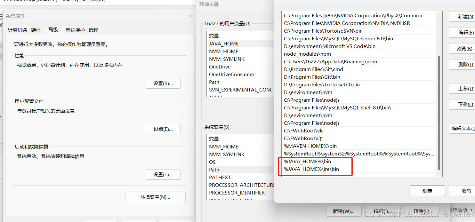Open the 环境变量(N) dialog button
Viewport: 475px width, 222px height.
pyautogui.click(x=155, y=197)
